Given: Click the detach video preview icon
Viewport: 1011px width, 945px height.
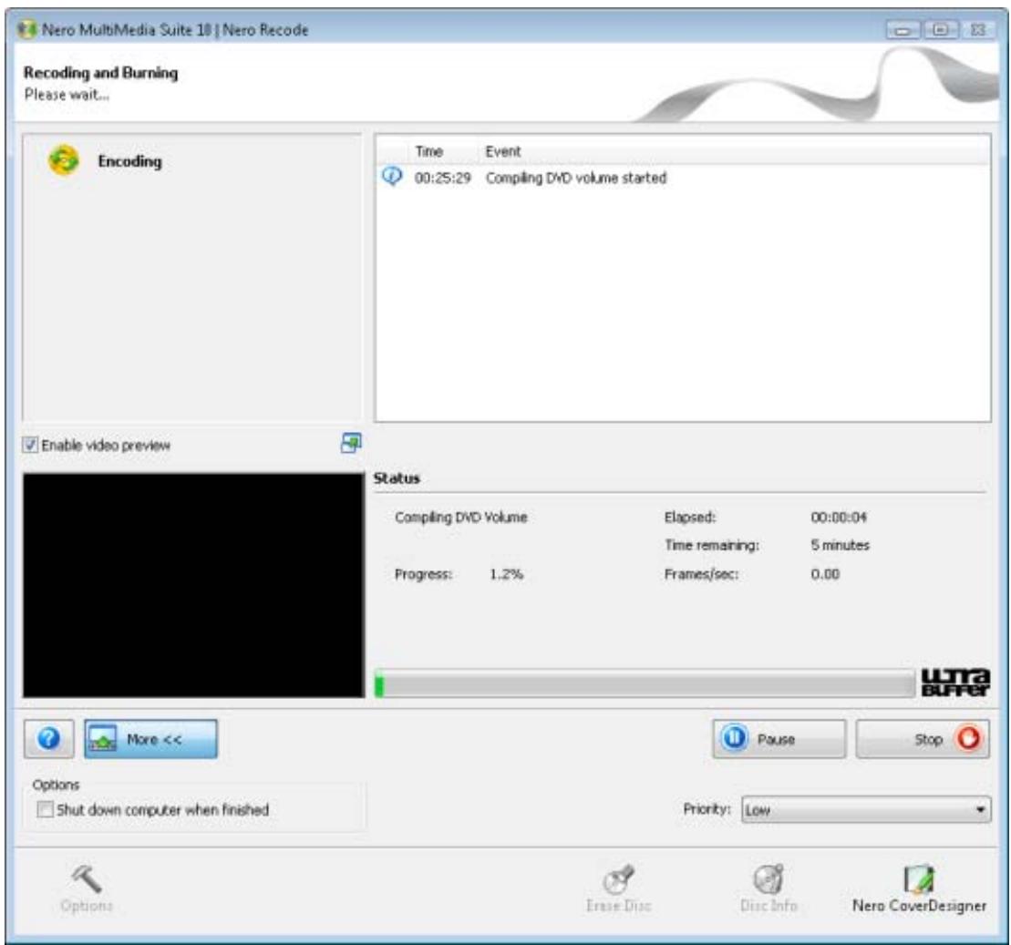Looking at the screenshot, I should pos(351,443).
